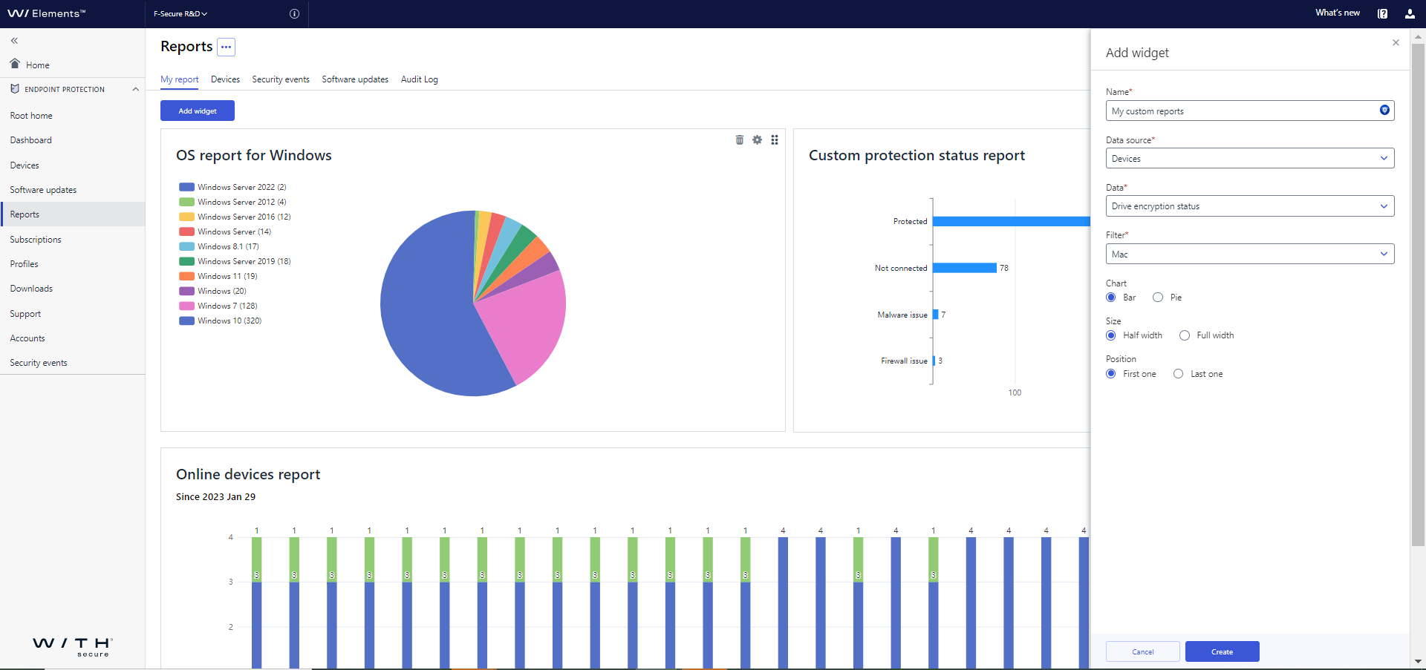Set position to Last one

pyautogui.click(x=1179, y=374)
